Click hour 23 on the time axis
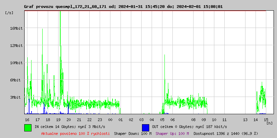This screenshot has width=277, height=138. [100, 120]
